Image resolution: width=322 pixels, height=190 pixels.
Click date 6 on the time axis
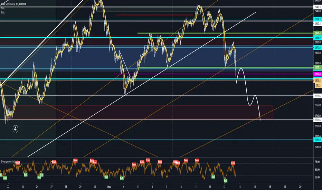tap(152, 187)
